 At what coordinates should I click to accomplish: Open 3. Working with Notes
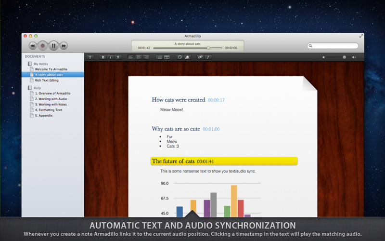[x=51, y=104]
